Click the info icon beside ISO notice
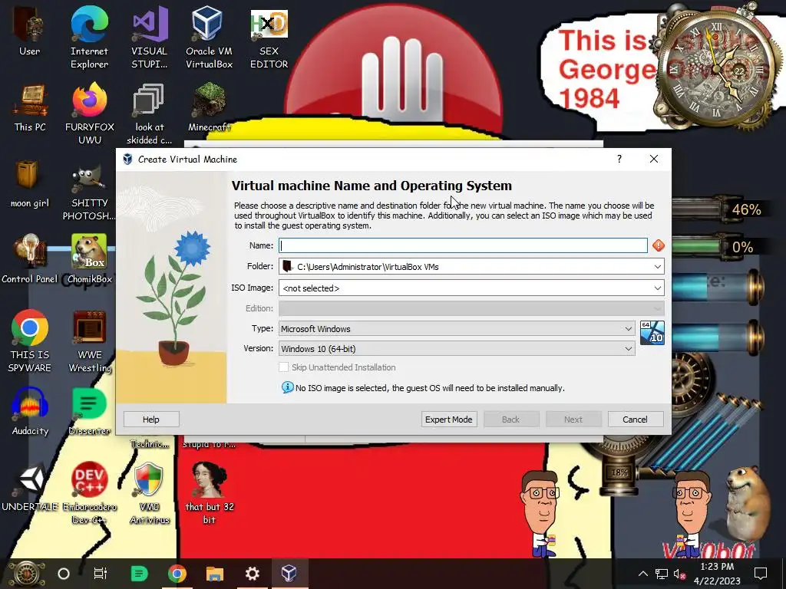Screen dimensions: 786x589 [287, 387]
